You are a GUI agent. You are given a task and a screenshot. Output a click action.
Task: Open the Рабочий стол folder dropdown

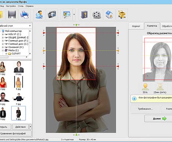30,26
